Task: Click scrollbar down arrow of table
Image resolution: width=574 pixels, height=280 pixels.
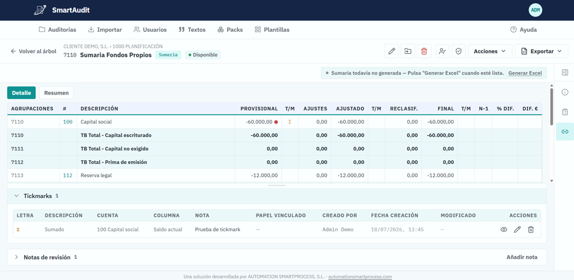Action: 552,181
